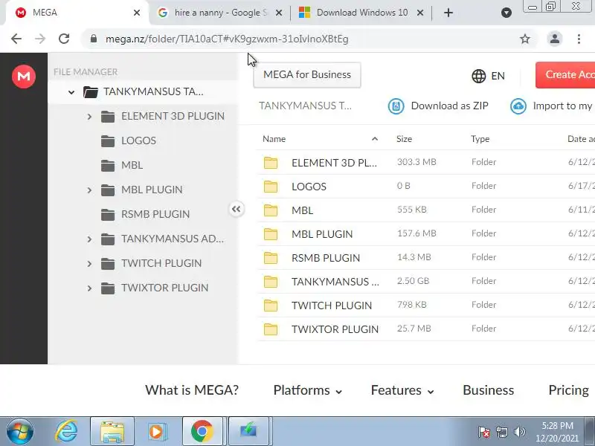Click the site lock icon
This screenshot has height=446, width=595.
pos(94,39)
